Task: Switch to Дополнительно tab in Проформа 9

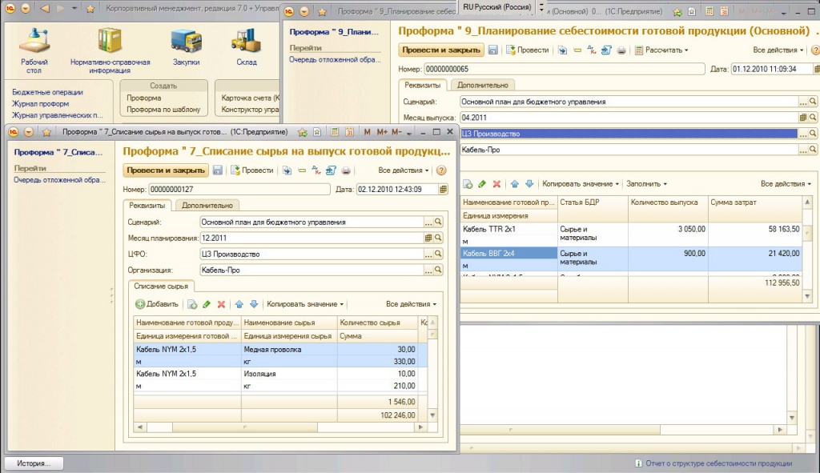Action: (x=482, y=85)
